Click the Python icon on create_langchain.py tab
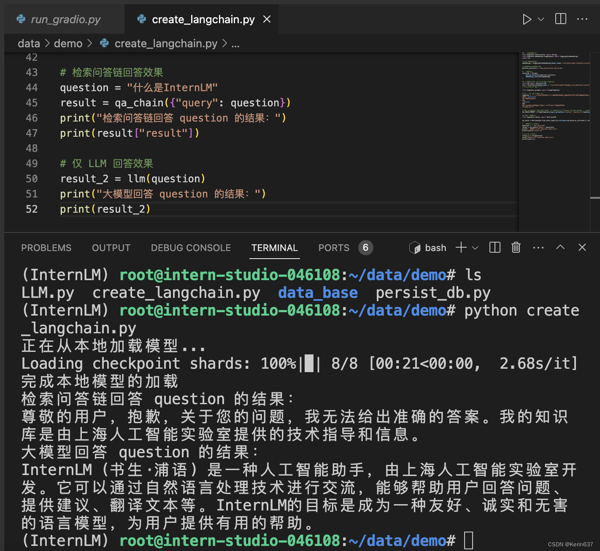This screenshot has height=551, width=600. tap(142, 19)
